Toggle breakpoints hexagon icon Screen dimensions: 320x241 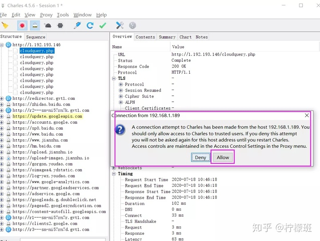(x=60, y=25)
